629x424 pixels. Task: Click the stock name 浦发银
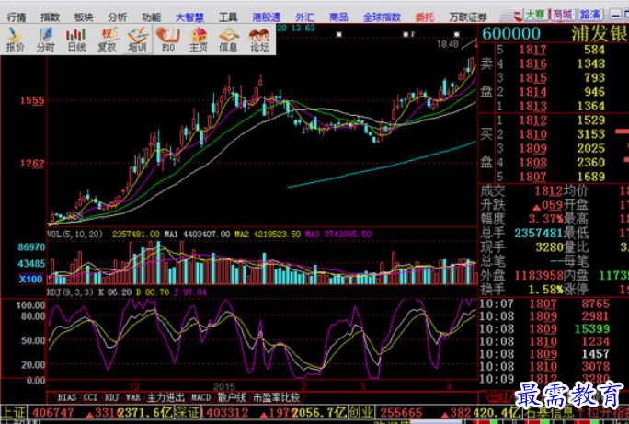coord(599,34)
